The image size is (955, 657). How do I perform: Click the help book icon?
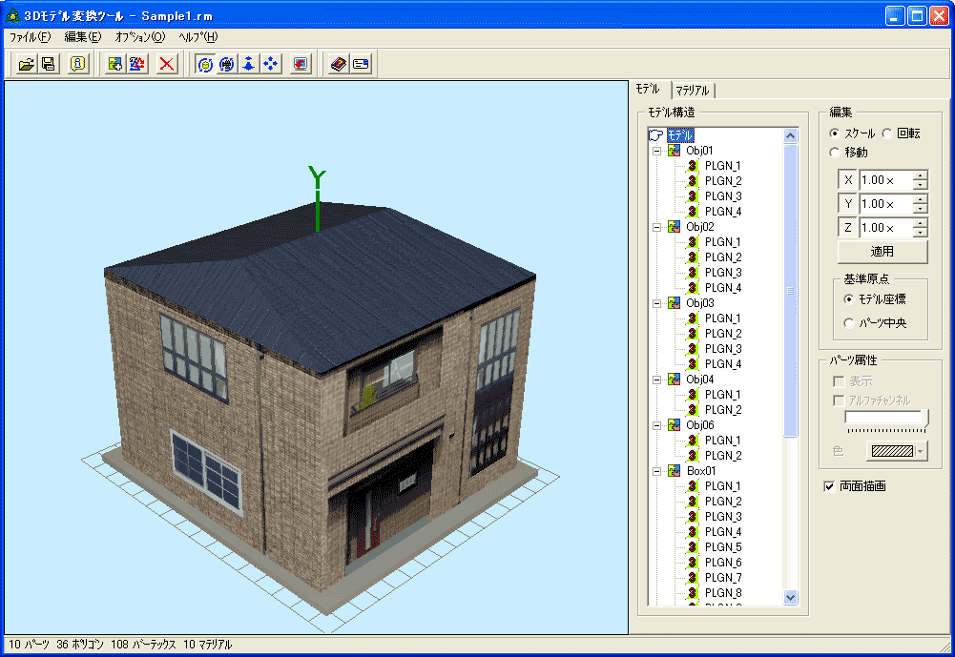click(x=338, y=64)
